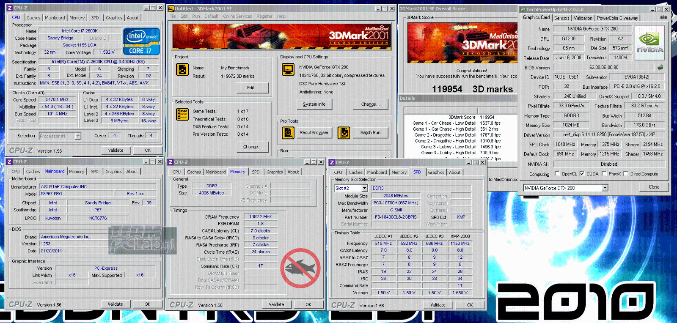Open the NVIDIA GeForce GTX 280 card dropdown
Image resolution: width=677 pixels, height=323 pixels.
[605, 188]
